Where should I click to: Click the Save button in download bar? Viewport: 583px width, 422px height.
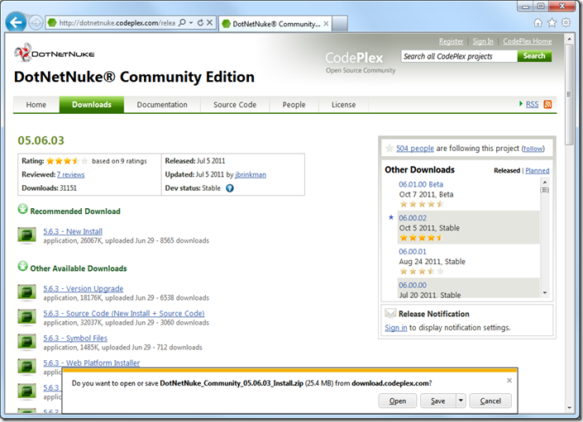coord(438,401)
